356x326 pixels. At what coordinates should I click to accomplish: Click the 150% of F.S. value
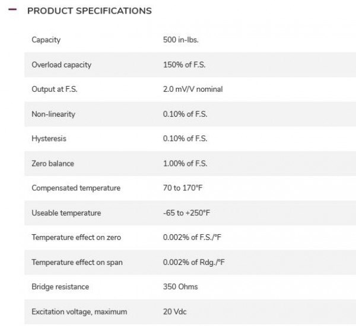point(185,65)
